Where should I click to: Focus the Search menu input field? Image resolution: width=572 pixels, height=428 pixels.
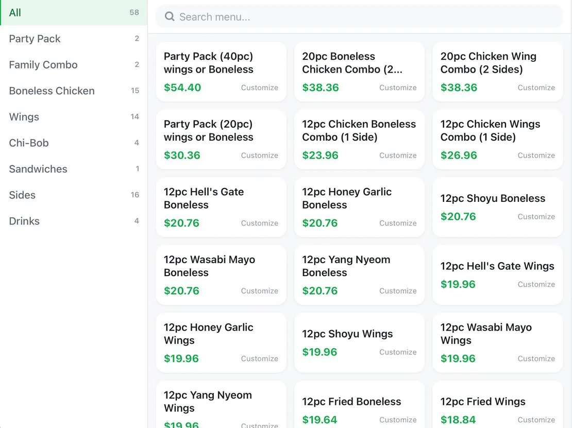point(359,17)
